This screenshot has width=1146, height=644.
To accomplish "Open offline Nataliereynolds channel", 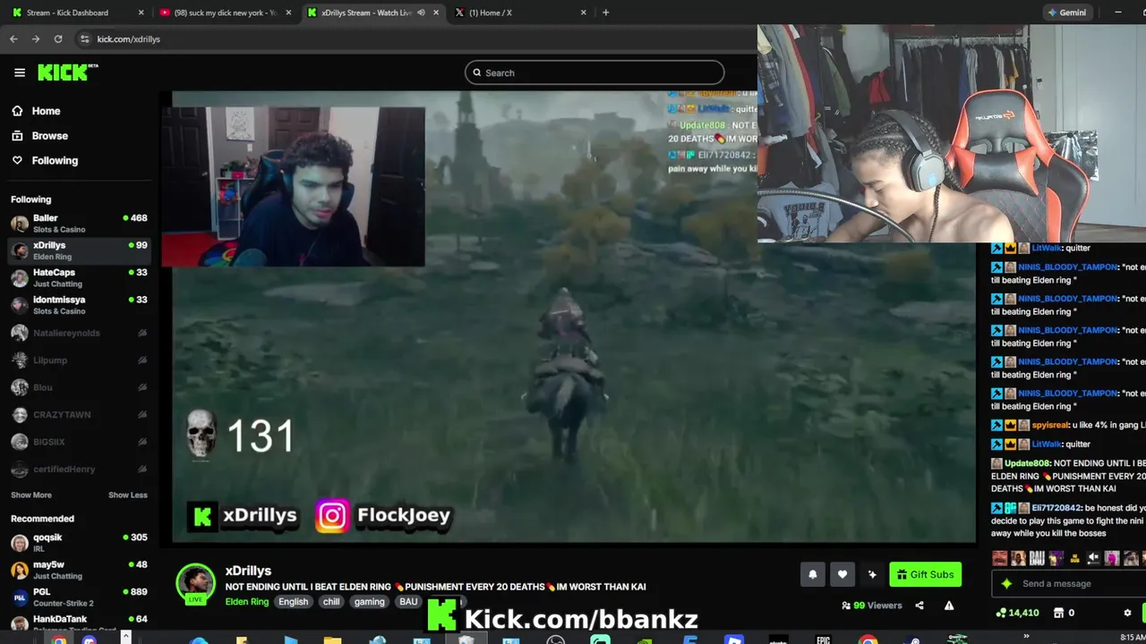I will coord(79,333).
